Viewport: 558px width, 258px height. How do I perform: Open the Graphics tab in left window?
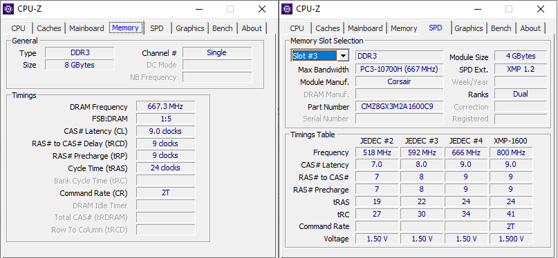(190, 28)
